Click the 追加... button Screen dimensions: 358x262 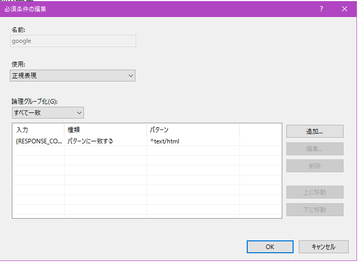click(x=315, y=131)
